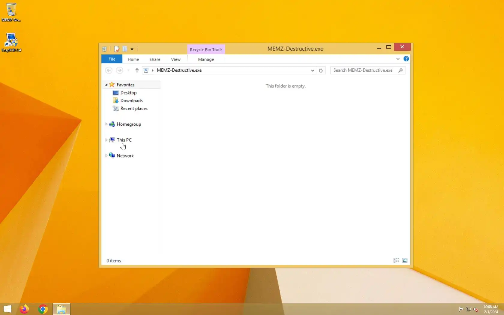Click the search magnifier icon
Image resolution: width=504 pixels, height=315 pixels.
pyautogui.click(x=400, y=70)
